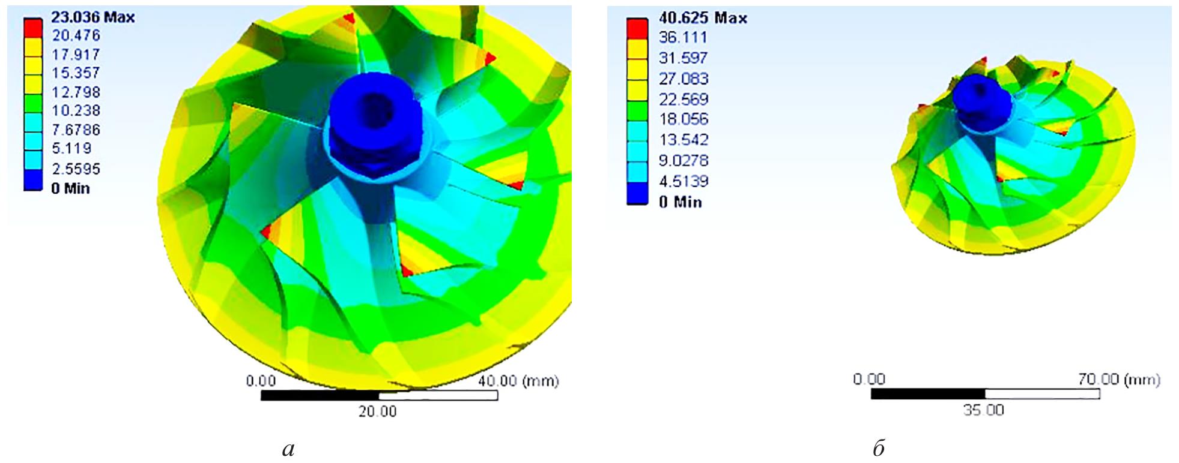Select the 18.056 legend value
The image size is (1179, 463).
(683, 119)
